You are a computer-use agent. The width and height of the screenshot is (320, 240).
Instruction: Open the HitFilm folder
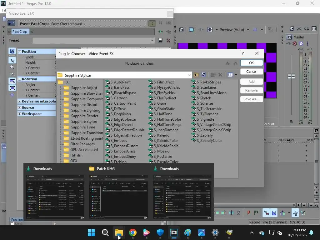pos(73,155)
